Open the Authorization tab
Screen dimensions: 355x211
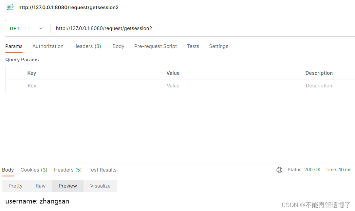point(48,46)
